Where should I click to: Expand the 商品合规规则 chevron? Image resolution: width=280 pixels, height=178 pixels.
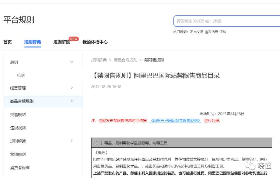pos(72,101)
